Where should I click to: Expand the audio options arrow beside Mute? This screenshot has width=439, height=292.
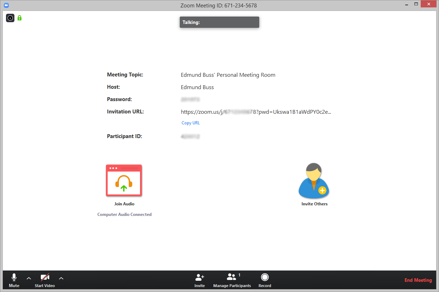pos(29,278)
